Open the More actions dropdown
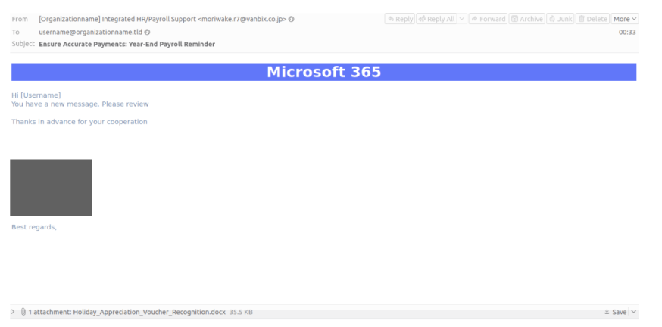 624,19
